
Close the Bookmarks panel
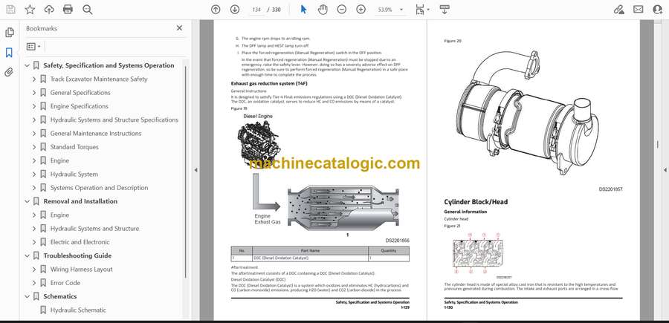pyautogui.click(x=179, y=28)
